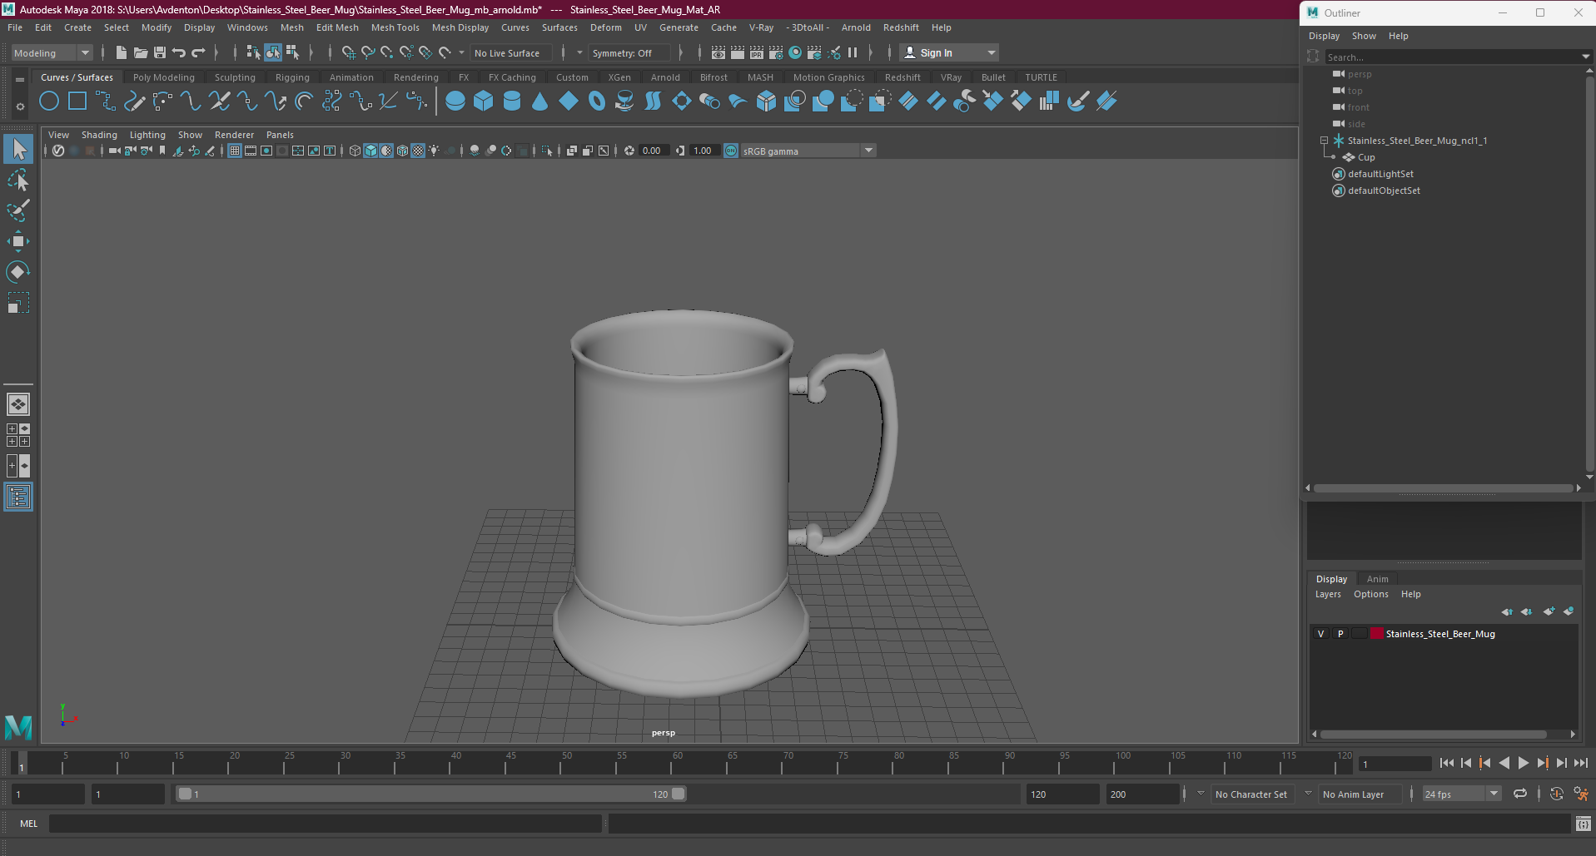The height and width of the screenshot is (856, 1596).
Task: Switch to the Poly Modeling shelf tab
Action: (x=164, y=77)
